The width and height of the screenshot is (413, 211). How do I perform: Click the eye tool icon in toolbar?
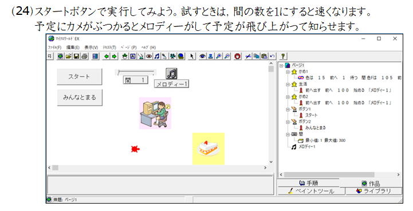[202, 56]
